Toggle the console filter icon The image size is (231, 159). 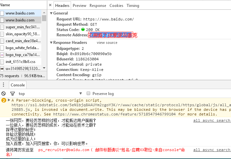(x=13, y=94)
